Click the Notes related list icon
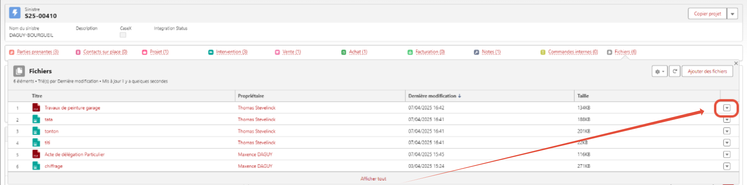The image size is (747, 185). (476, 52)
